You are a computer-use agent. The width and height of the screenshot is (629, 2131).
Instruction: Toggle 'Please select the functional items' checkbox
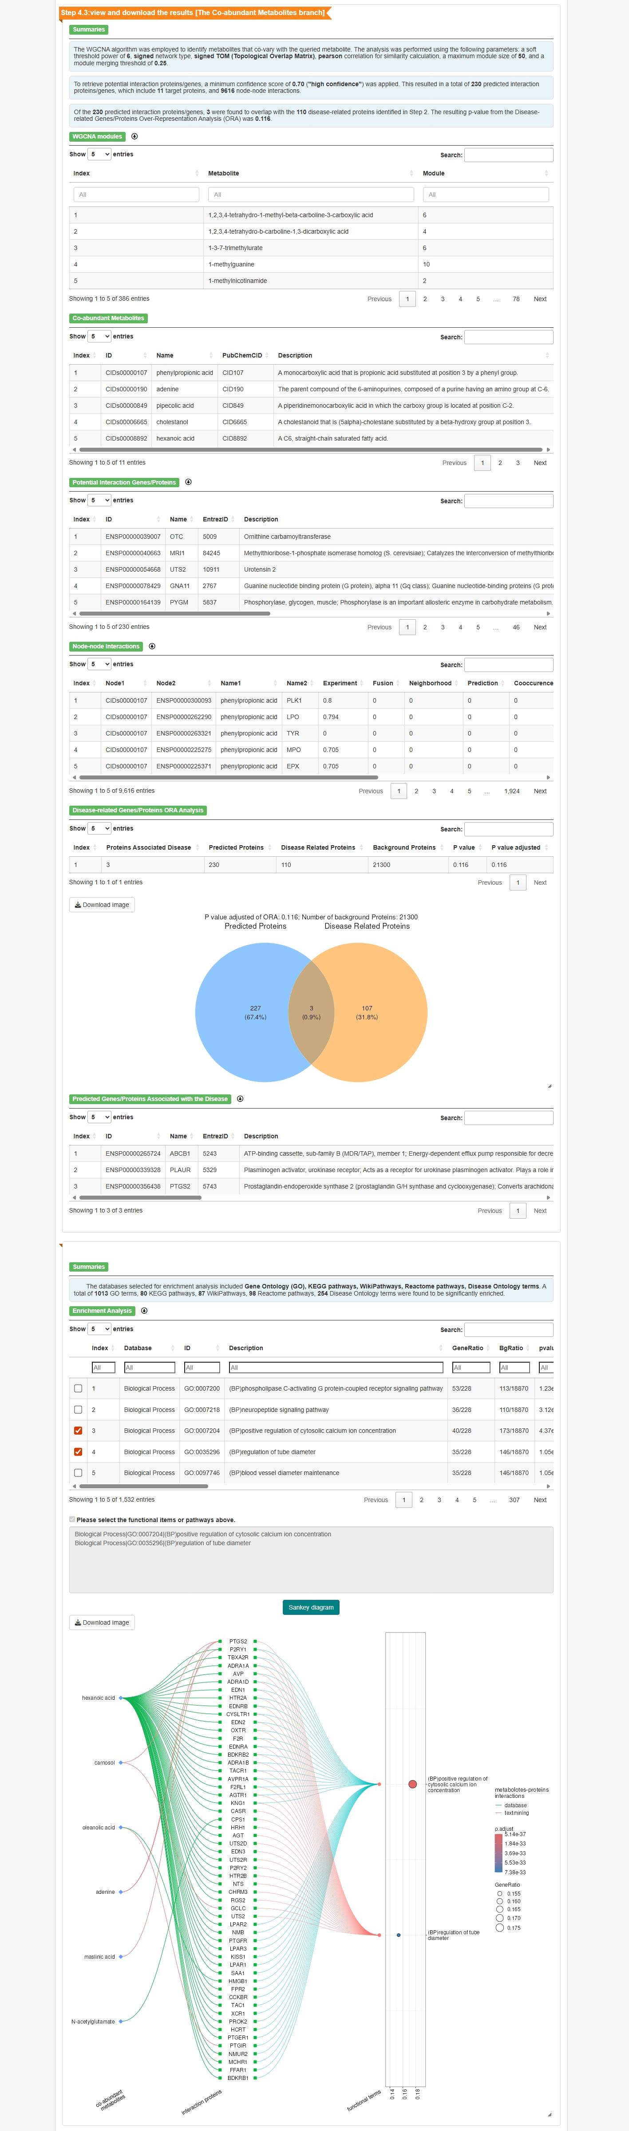coord(72,1519)
